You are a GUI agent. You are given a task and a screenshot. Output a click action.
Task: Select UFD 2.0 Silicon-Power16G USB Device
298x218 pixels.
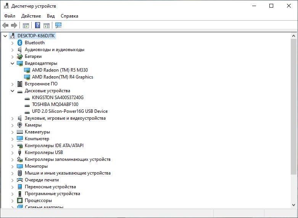click(70, 111)
